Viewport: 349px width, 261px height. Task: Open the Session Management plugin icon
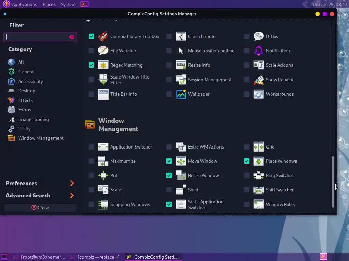181,80
